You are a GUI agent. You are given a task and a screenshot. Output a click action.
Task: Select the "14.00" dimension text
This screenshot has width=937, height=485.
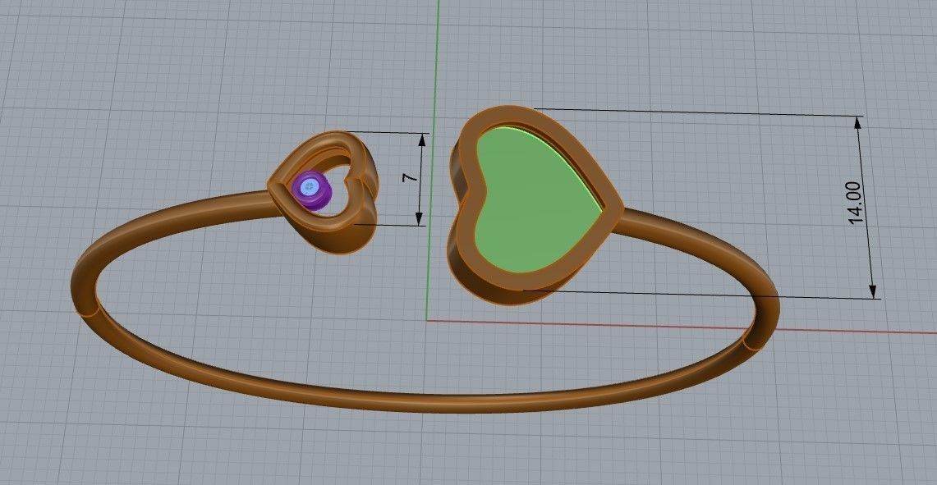(856, 203)
